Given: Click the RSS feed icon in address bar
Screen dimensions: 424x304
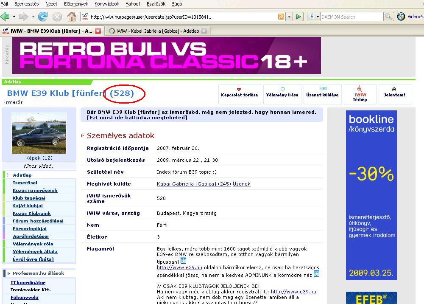Looking at the screenshot, I should coord(281,17).
